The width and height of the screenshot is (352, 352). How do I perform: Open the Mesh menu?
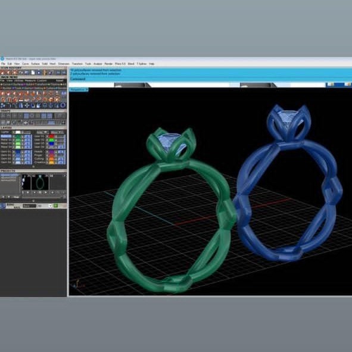pyautogui.click(x=52, y=64)
